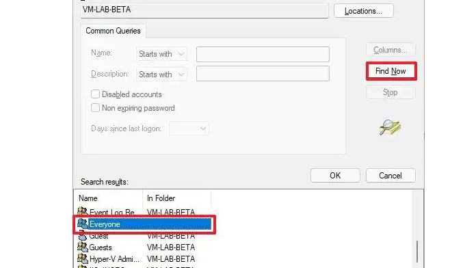Image resolution: width=476 pixels, height=268 pixels.
Task: Click the Columns button
Action: (391, 50)
